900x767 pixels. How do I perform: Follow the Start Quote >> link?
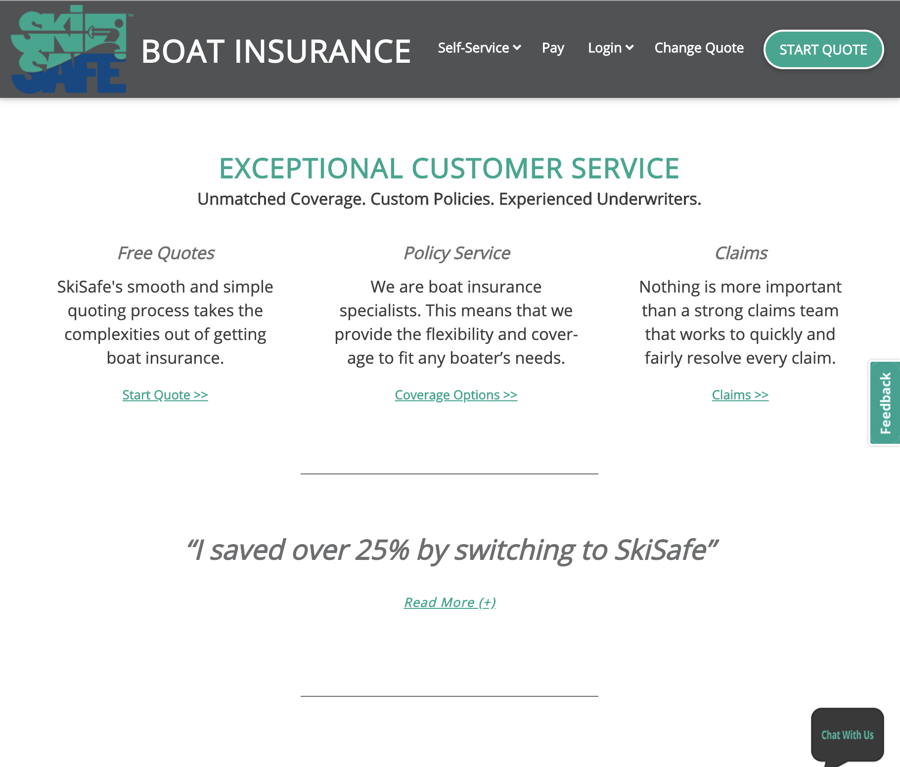(x=165, y=395)
